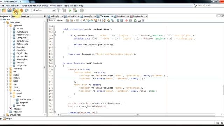Expand the controllers folder node
The height and width of the screenshot is (126, 224).
pos(8,69)
